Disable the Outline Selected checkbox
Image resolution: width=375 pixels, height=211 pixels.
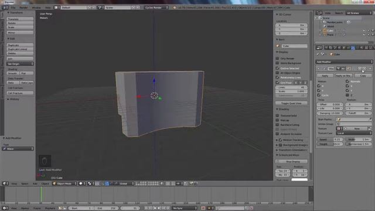[x=277, y=68]
